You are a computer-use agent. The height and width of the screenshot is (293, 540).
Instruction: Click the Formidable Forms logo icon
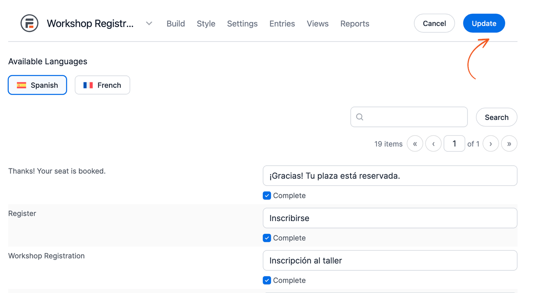[29, 23]
